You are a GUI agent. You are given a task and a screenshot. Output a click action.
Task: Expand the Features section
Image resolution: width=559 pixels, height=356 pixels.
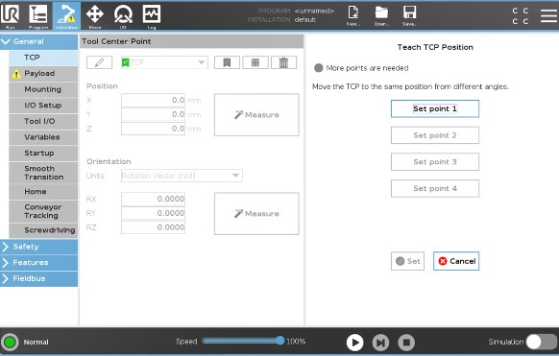point(38,263)
